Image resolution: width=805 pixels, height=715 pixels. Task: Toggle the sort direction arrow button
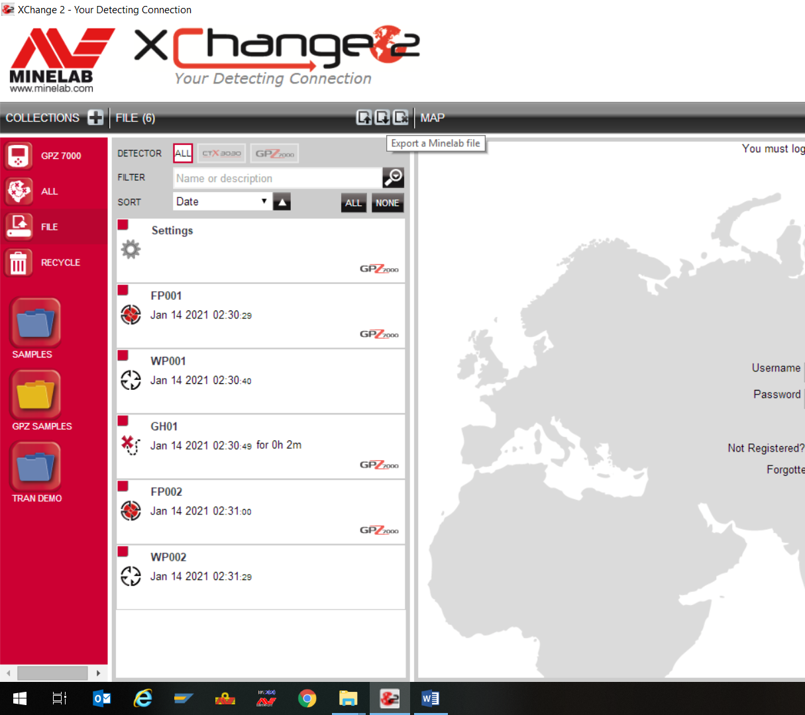(282, 203)
